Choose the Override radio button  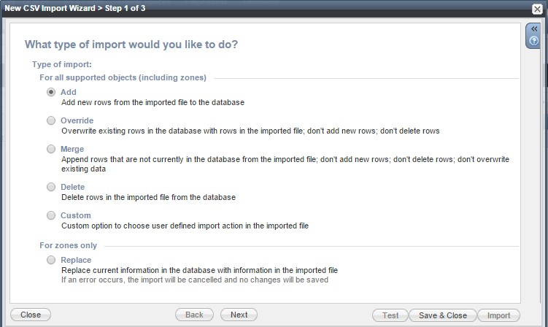(x=51, y=120)
